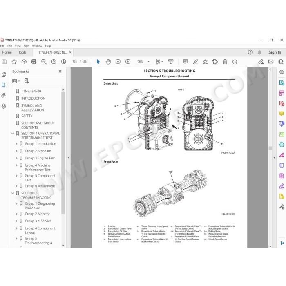Go to next page arrow

click(63, 62)
